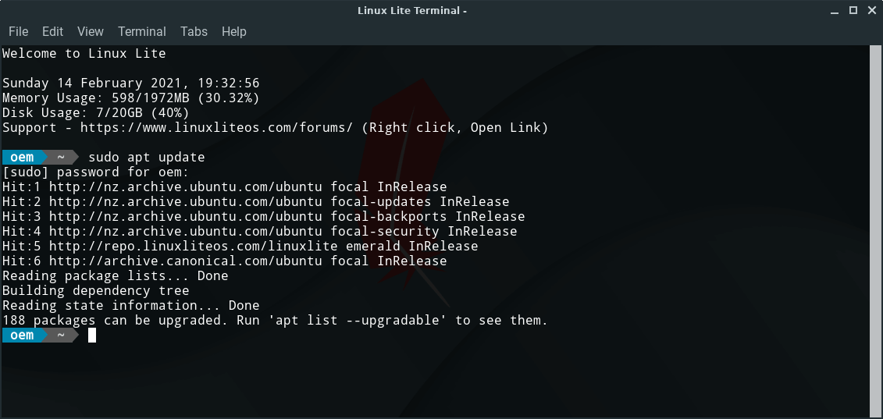Open the File menu
The image size is (883, 419).
click(18, 32)
